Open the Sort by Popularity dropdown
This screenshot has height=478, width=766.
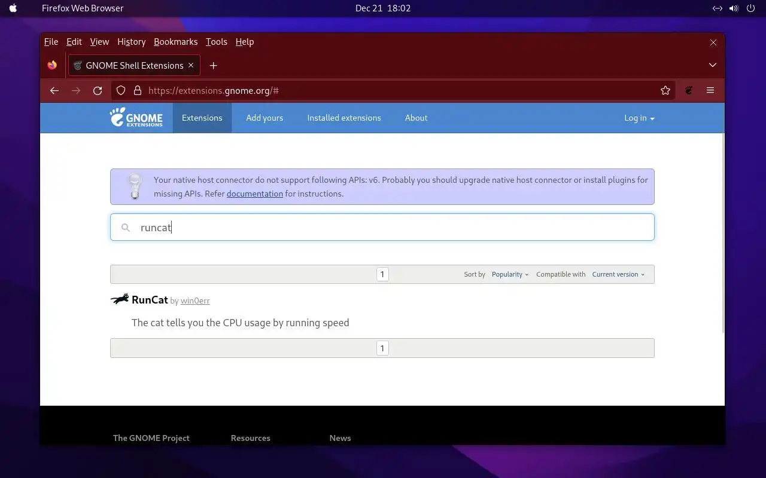510,274
